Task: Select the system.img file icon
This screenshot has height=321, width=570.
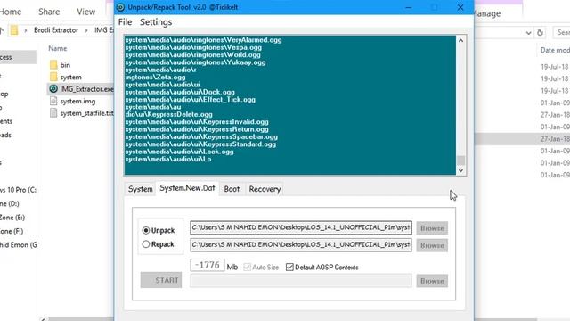Action: (53, 101)
